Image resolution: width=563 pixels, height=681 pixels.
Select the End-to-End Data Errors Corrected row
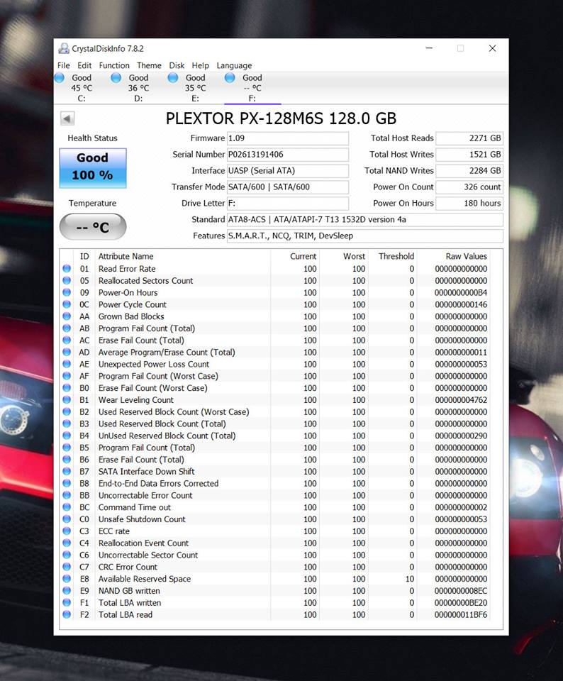(275, 483)
